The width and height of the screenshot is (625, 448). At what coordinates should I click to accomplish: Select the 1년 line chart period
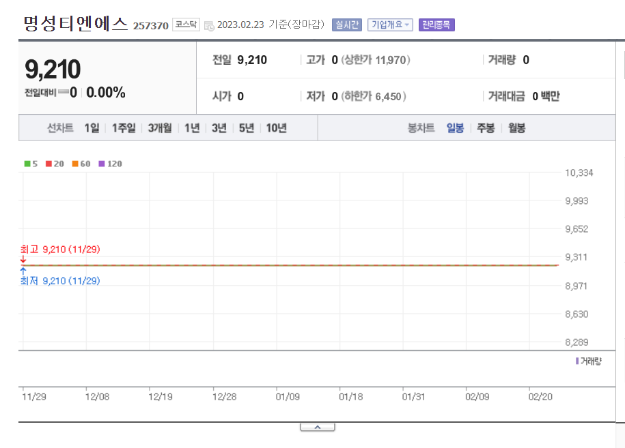click(x=192, y=128)
